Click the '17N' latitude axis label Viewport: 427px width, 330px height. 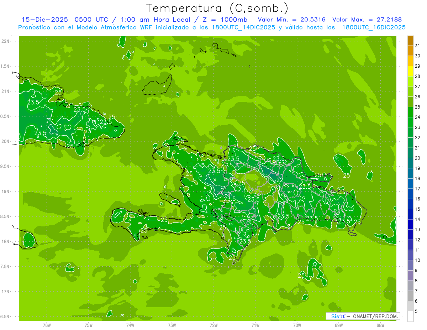coord(5,292)
